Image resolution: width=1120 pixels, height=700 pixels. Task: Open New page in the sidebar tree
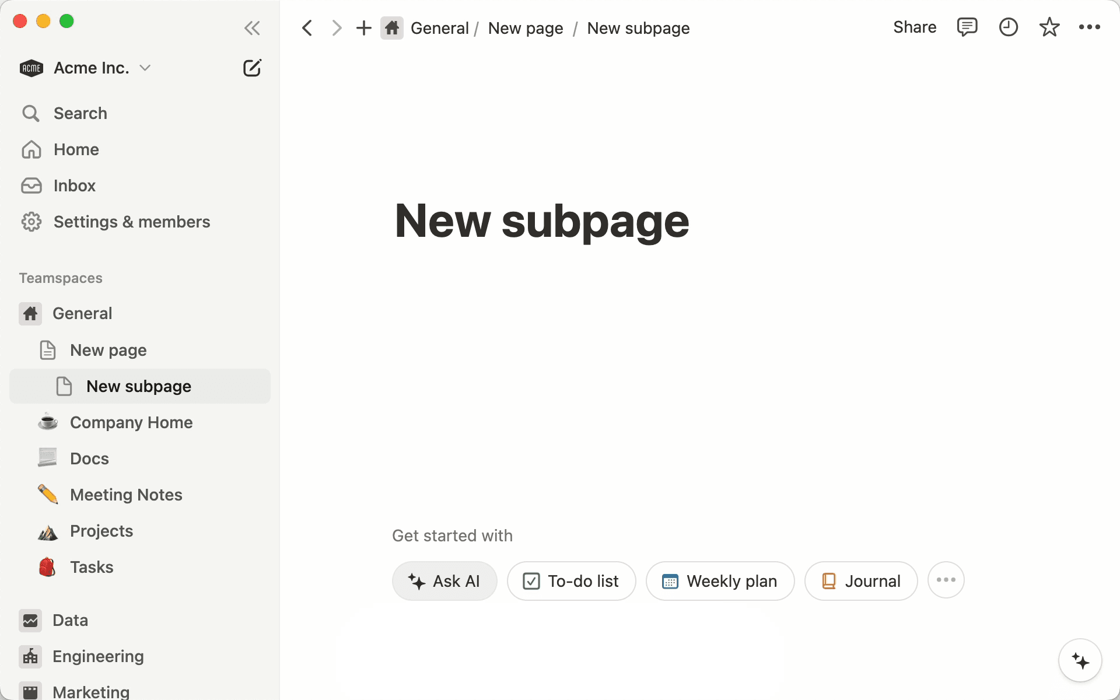(x=140, y=350)
